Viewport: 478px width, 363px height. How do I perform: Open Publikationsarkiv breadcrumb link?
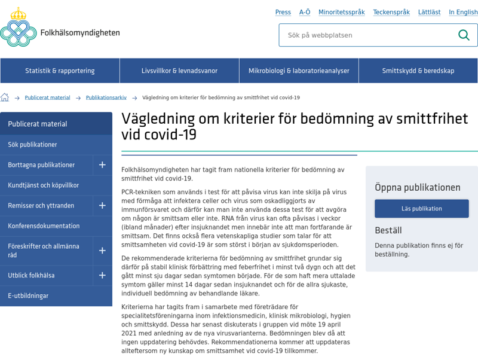(x=106, y=97)
